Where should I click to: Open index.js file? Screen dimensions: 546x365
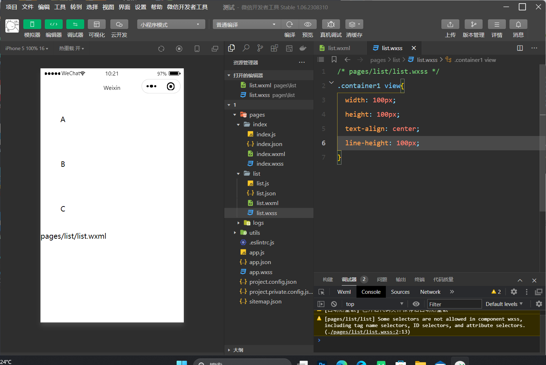[266, 135]
